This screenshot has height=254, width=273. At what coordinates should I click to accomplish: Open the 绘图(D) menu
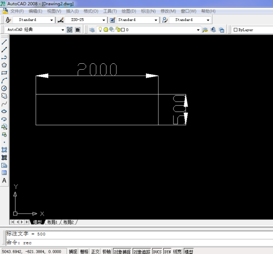click(129, 11)
